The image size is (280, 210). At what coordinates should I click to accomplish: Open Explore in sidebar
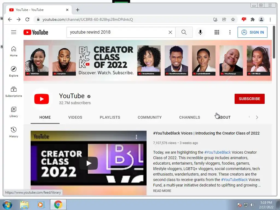14,72
